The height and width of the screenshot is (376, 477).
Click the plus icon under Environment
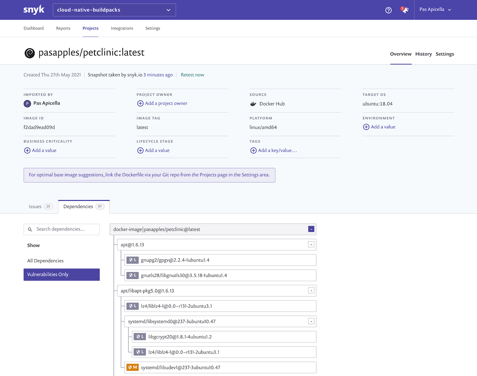coord(366,127)
